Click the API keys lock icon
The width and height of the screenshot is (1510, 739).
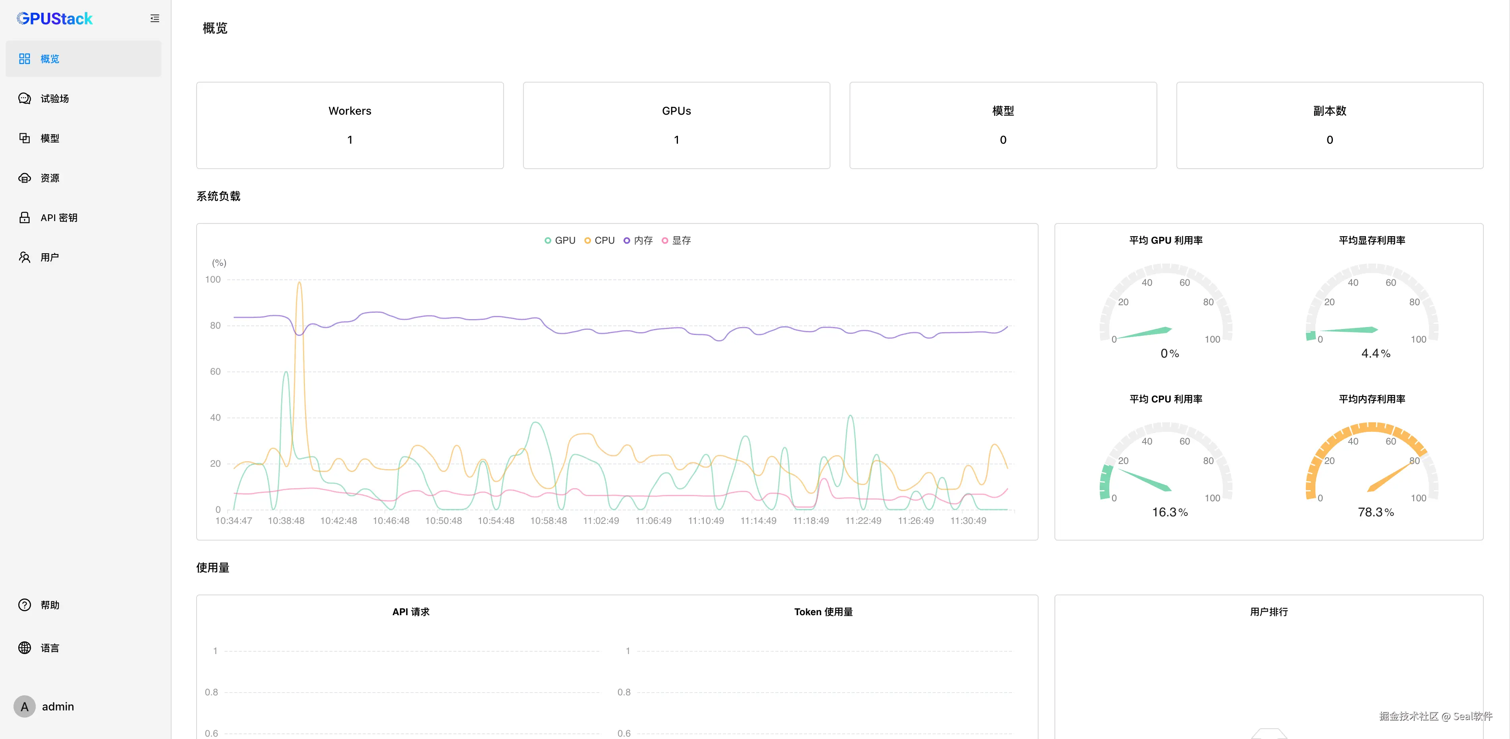coord(25,218)
